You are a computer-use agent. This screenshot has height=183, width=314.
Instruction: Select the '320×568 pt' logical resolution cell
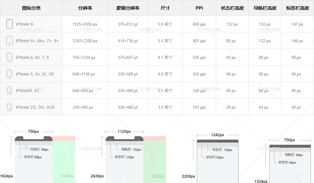pos(128,74)
